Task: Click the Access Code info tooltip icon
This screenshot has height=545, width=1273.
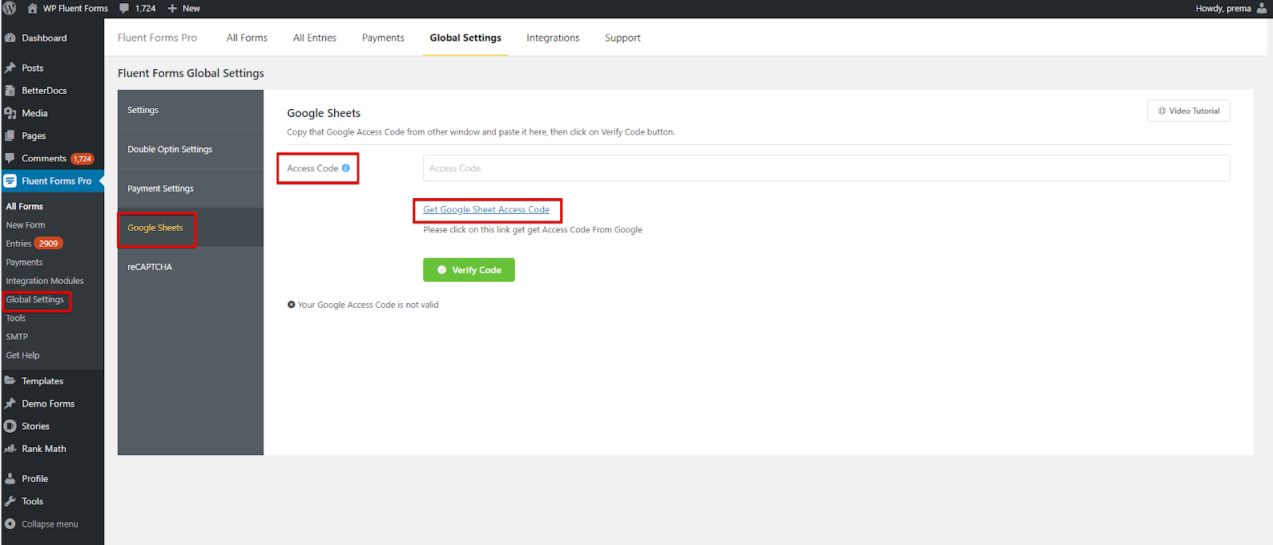Action: point(346,168)
